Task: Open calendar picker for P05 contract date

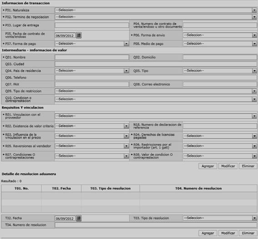Action: 79,35
